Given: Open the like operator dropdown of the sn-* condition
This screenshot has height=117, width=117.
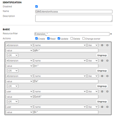Looking at the screenshot, I should [93, 61].
